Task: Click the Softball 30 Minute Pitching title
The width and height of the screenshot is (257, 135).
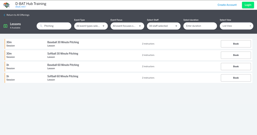Action: pyautogui.click(x=63, y=53)
